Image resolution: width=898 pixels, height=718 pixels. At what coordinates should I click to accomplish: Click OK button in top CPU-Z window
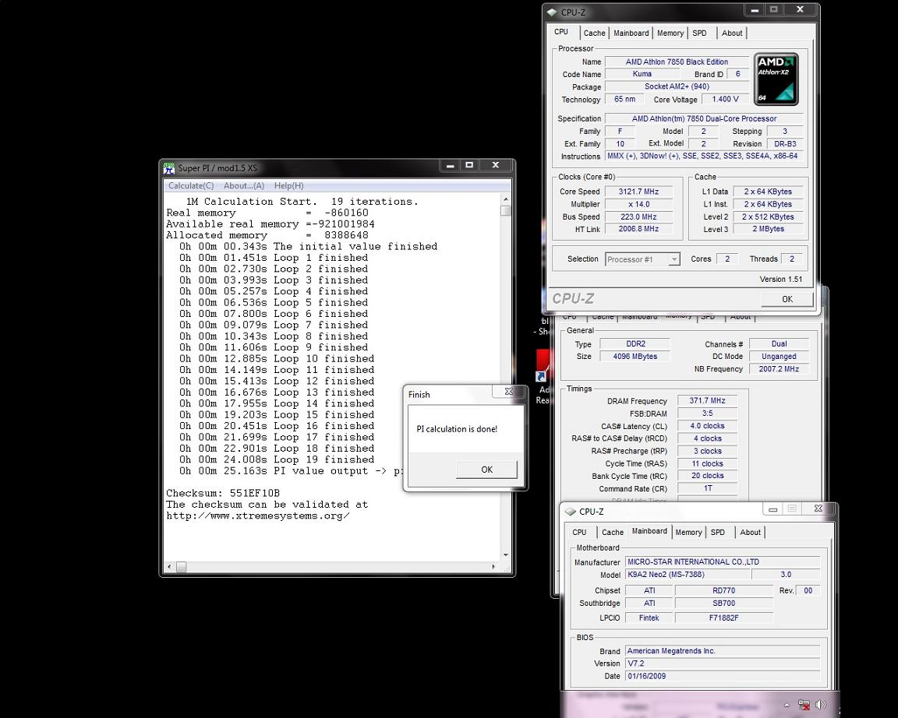[787, 299]
